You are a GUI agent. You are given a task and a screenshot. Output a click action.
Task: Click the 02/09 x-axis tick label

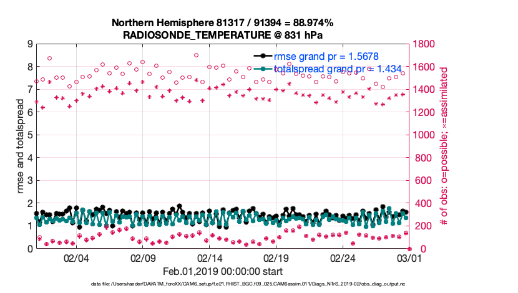(x=142, y=257)
